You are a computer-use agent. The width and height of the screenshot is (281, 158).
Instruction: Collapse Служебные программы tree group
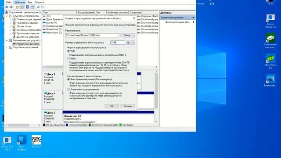7,16
